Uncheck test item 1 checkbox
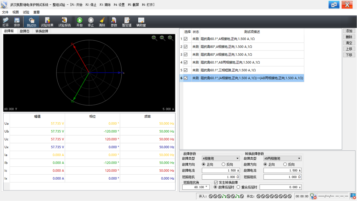Screen dimensions: 357x201 point(186,39)
